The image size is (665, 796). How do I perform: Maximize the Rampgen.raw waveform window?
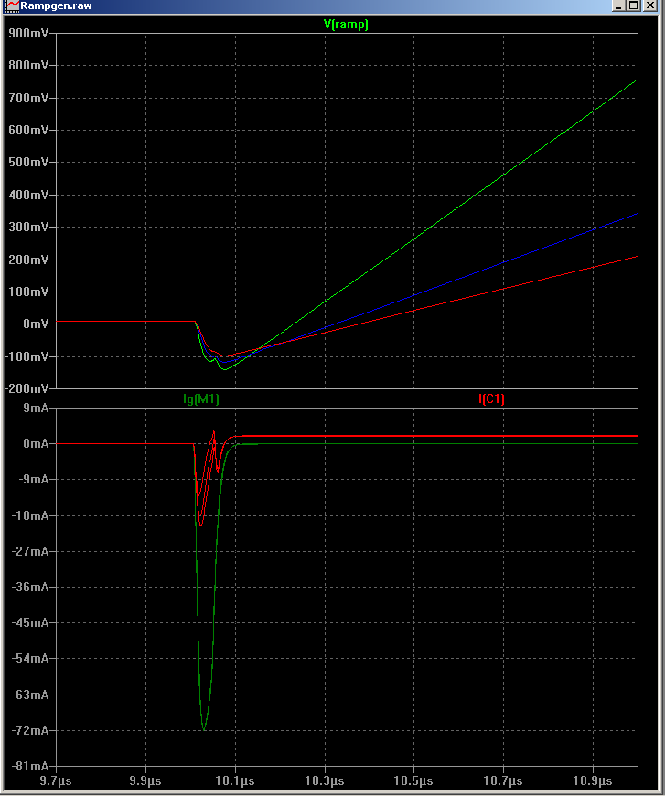click(x=634, y=5)
